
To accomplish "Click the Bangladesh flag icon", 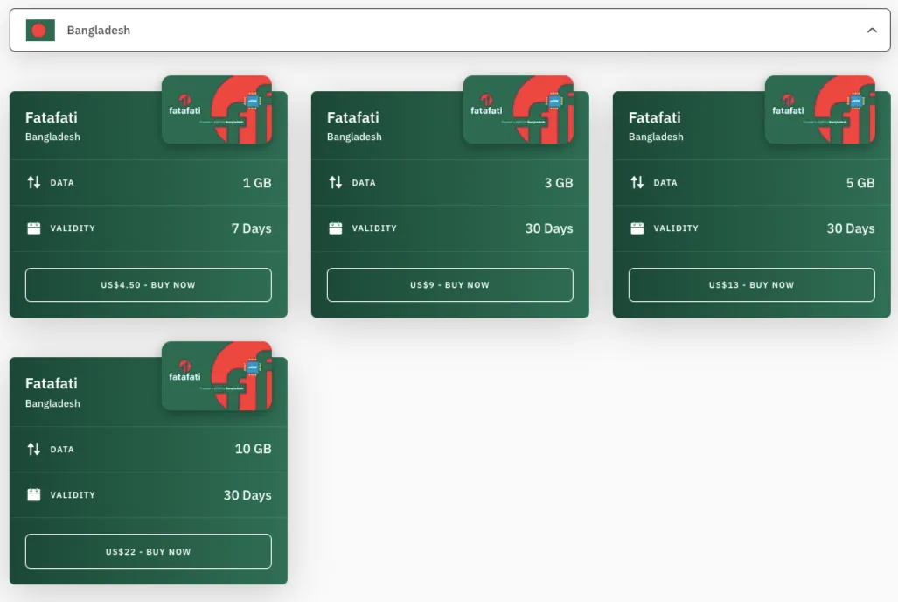I will click(40, 31).
